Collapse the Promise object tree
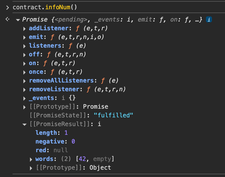This screenshot has width=225, height=177. (x=18, y=20)
